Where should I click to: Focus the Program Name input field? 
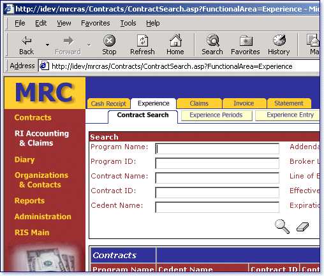coord(217,149)
